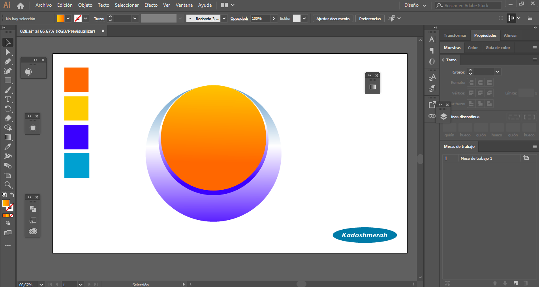This screenshot has width=539, height=287.
Task: Open the Links panel icon
Action: click(x=432, y=116)
